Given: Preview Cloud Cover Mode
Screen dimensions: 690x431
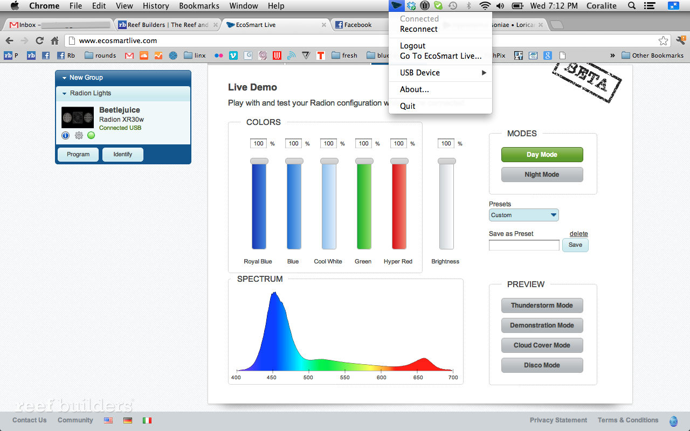Looking at the screenshot, I should (x=542, y=345).
